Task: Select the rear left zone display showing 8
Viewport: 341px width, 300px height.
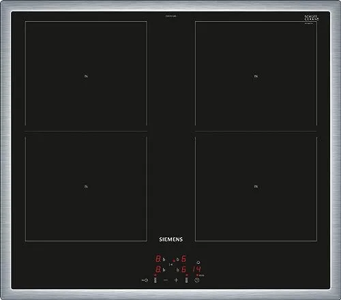Action: (158, 258)
